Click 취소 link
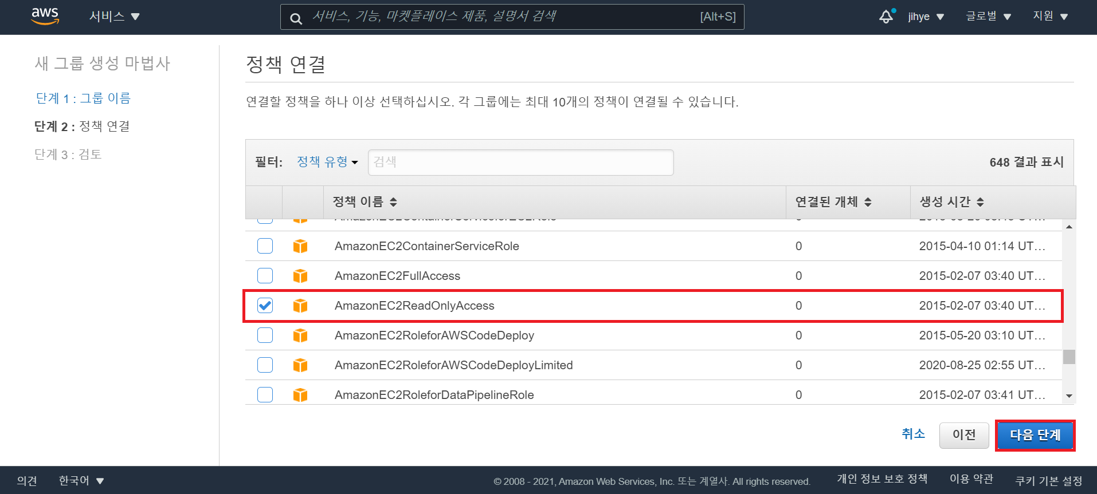The height and width of the screenshot is (494, 1097). point(913,434)
